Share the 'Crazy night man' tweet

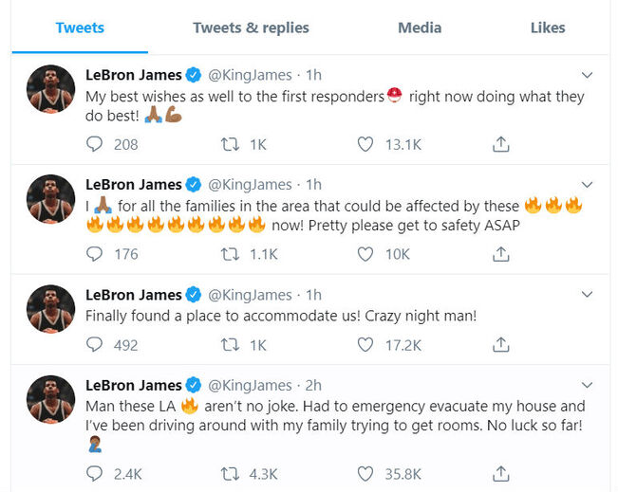[x=501, y=345]
